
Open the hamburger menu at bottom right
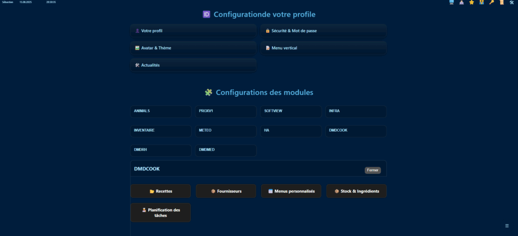click(x=507, y=225)
